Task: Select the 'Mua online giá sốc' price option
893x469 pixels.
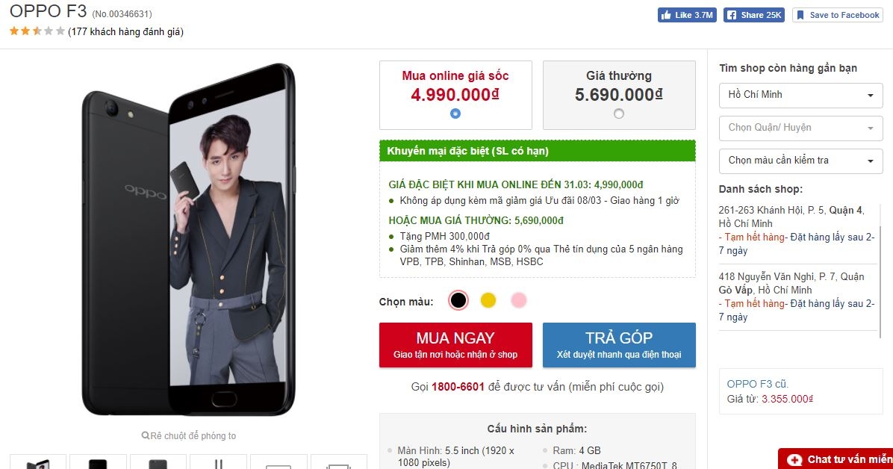Action: [x=455, y=112]
